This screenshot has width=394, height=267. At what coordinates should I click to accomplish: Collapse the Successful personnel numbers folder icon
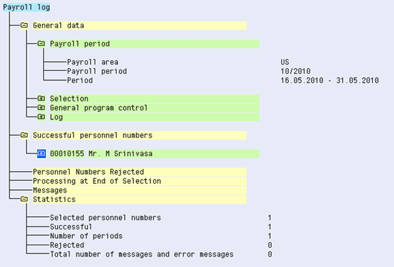tap(24, 135)
